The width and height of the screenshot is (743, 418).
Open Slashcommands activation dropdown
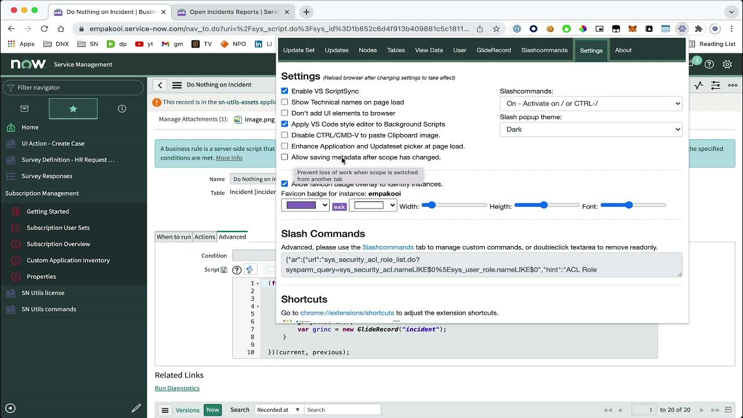pos(591,103)
